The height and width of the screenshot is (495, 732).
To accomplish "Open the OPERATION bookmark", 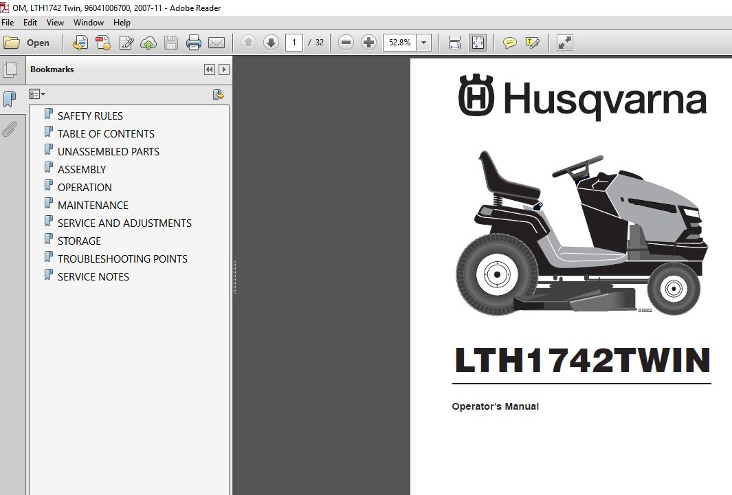I will tap(85, 187).
